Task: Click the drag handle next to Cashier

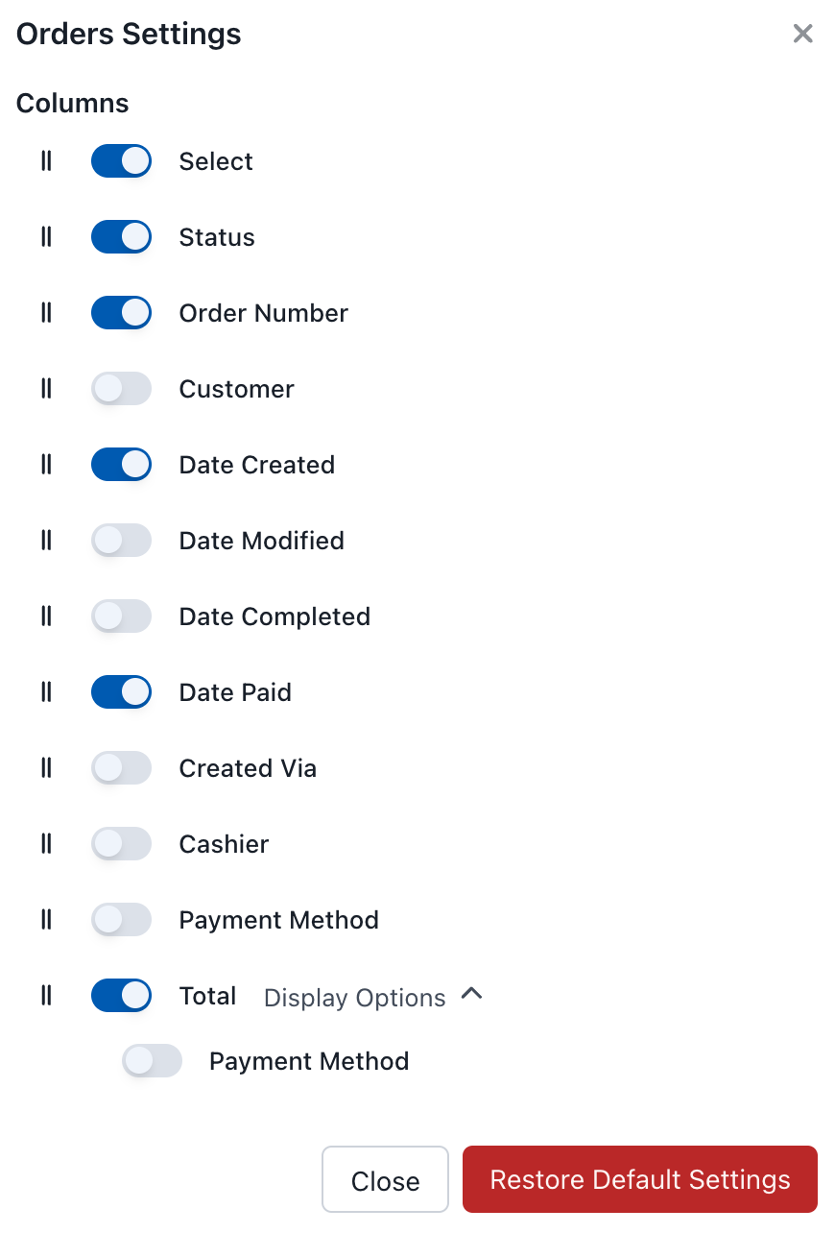Action: 46,844
